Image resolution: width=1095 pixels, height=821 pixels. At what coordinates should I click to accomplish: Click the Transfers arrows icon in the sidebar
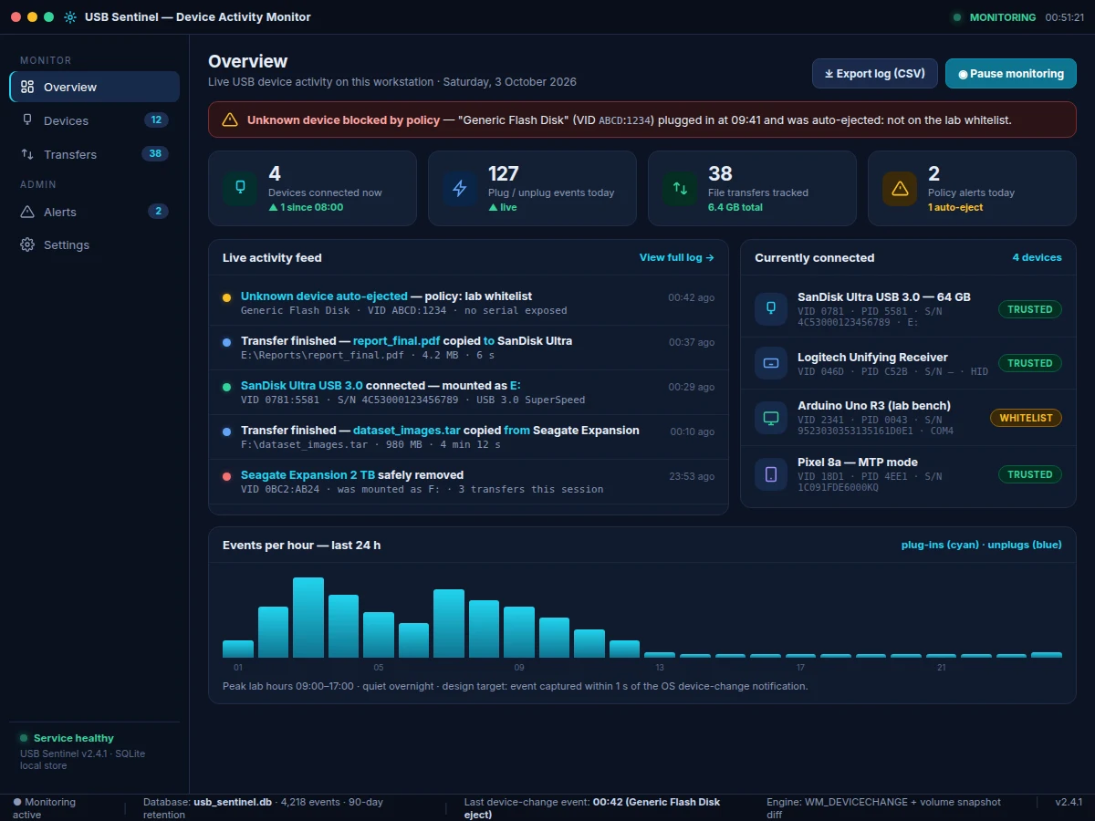click(27, 154)
